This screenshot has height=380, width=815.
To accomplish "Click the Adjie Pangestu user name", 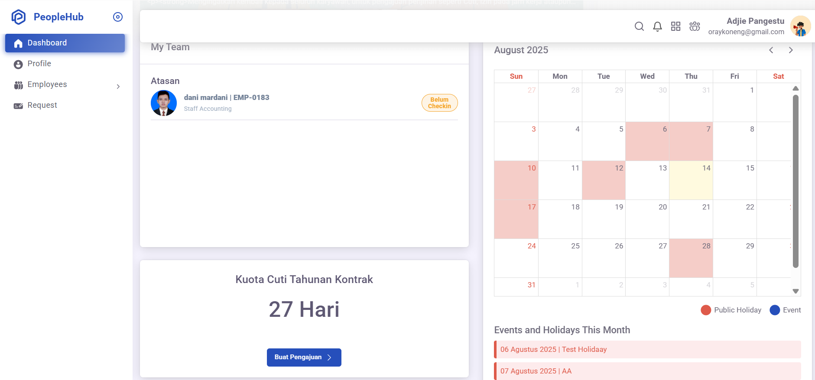I will [755, 21].
